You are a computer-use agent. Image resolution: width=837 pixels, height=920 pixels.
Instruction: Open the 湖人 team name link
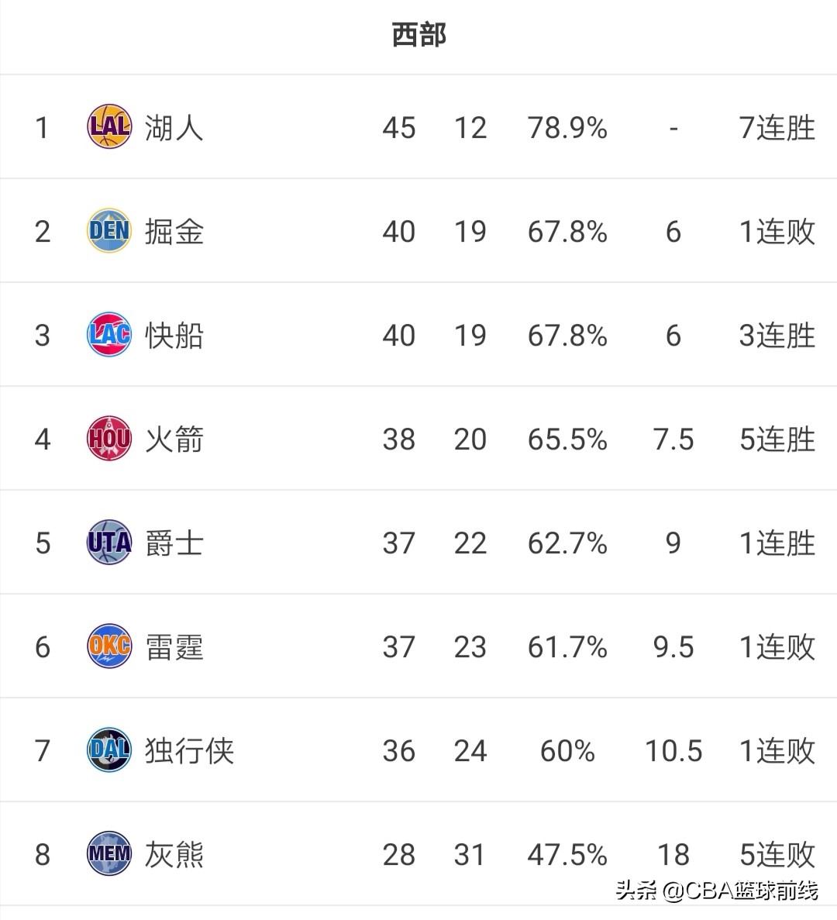(x=174, y=128)
